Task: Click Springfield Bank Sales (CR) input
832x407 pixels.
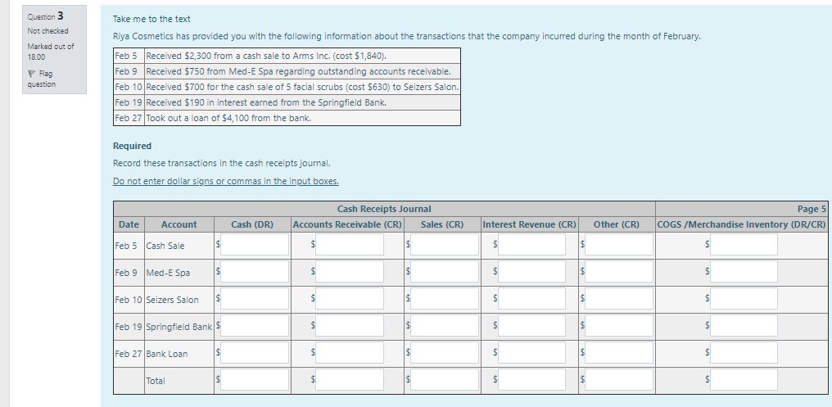Action: (445, 326)
